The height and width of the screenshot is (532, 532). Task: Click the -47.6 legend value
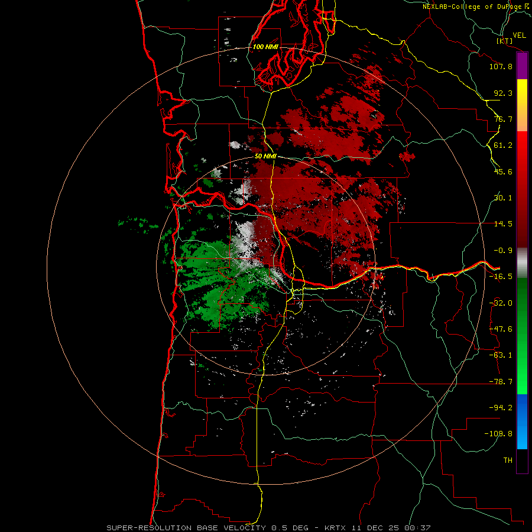pos(501,329)
